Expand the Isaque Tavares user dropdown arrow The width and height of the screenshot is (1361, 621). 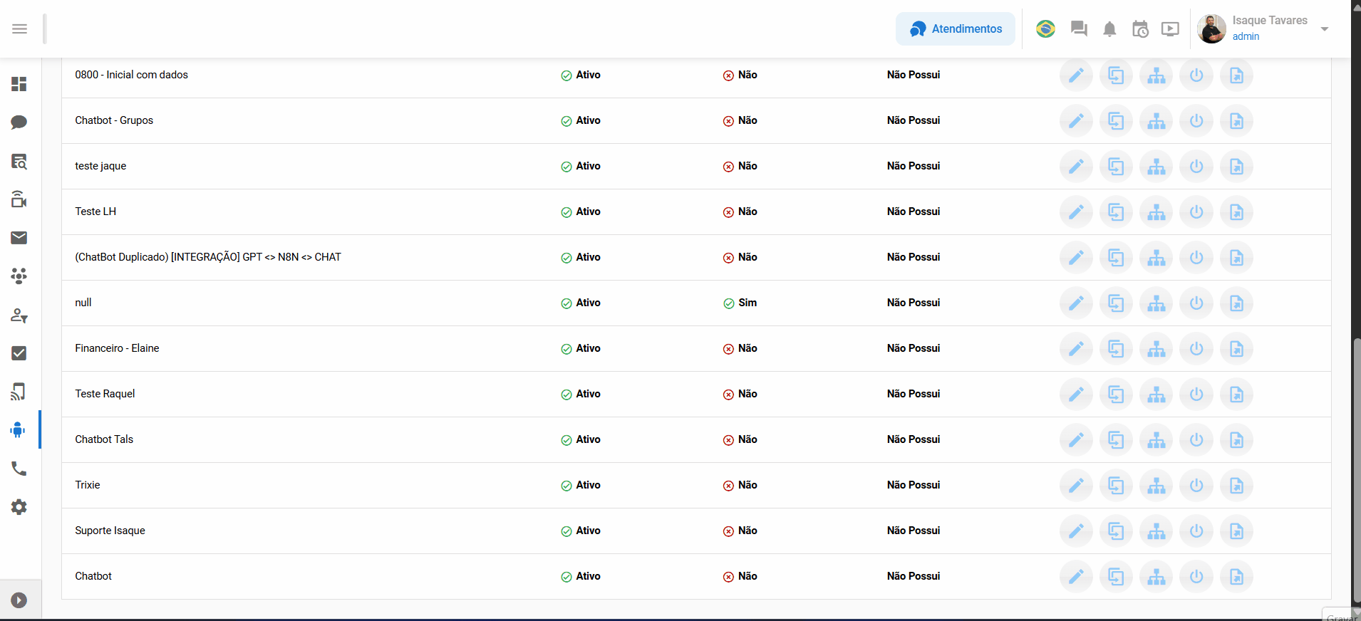click(1325, 29)
